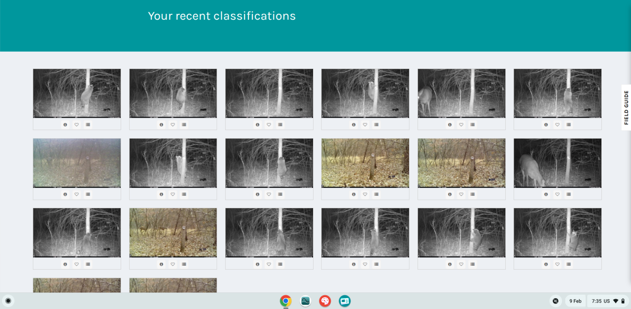Viewport: 631px width, 309px height.
Task: Heart the first-row second raccoon image
Action: coord(173,124)
